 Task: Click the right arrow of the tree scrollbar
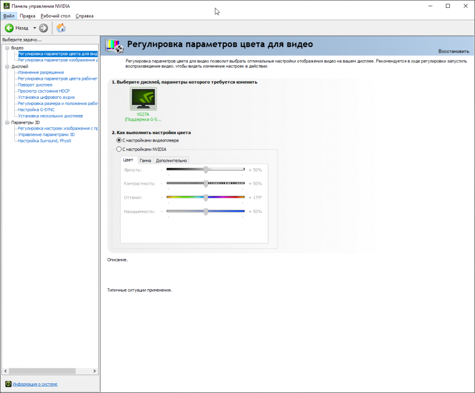(x=95, y=371)
